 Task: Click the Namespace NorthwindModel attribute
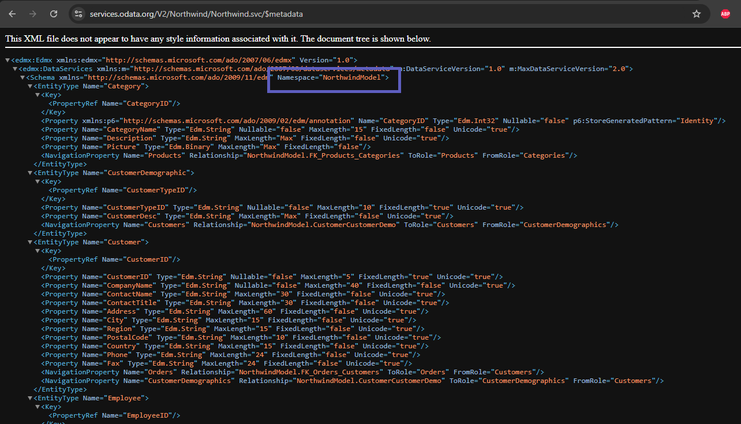pyautogui.click(x=333, y=77)
